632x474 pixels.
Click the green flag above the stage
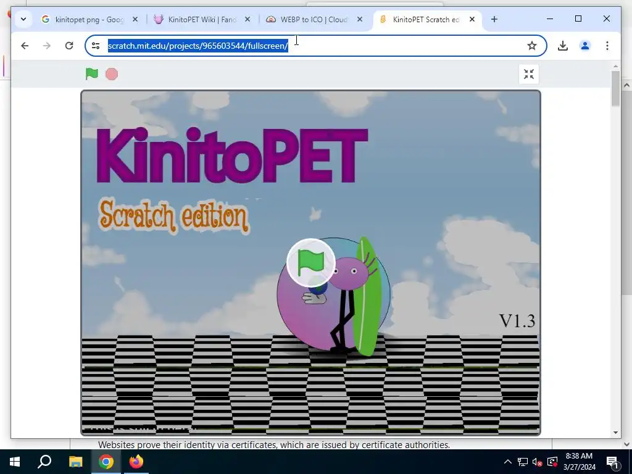[x=92, y=74]
